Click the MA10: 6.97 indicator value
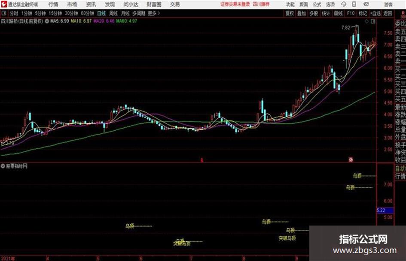Screen dimensions: 406x261 pyautogui.click(x=81, y=21)
